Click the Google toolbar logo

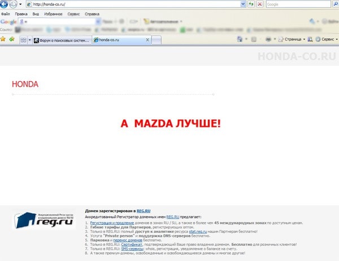pyautogui.click(x=8, y=22)
